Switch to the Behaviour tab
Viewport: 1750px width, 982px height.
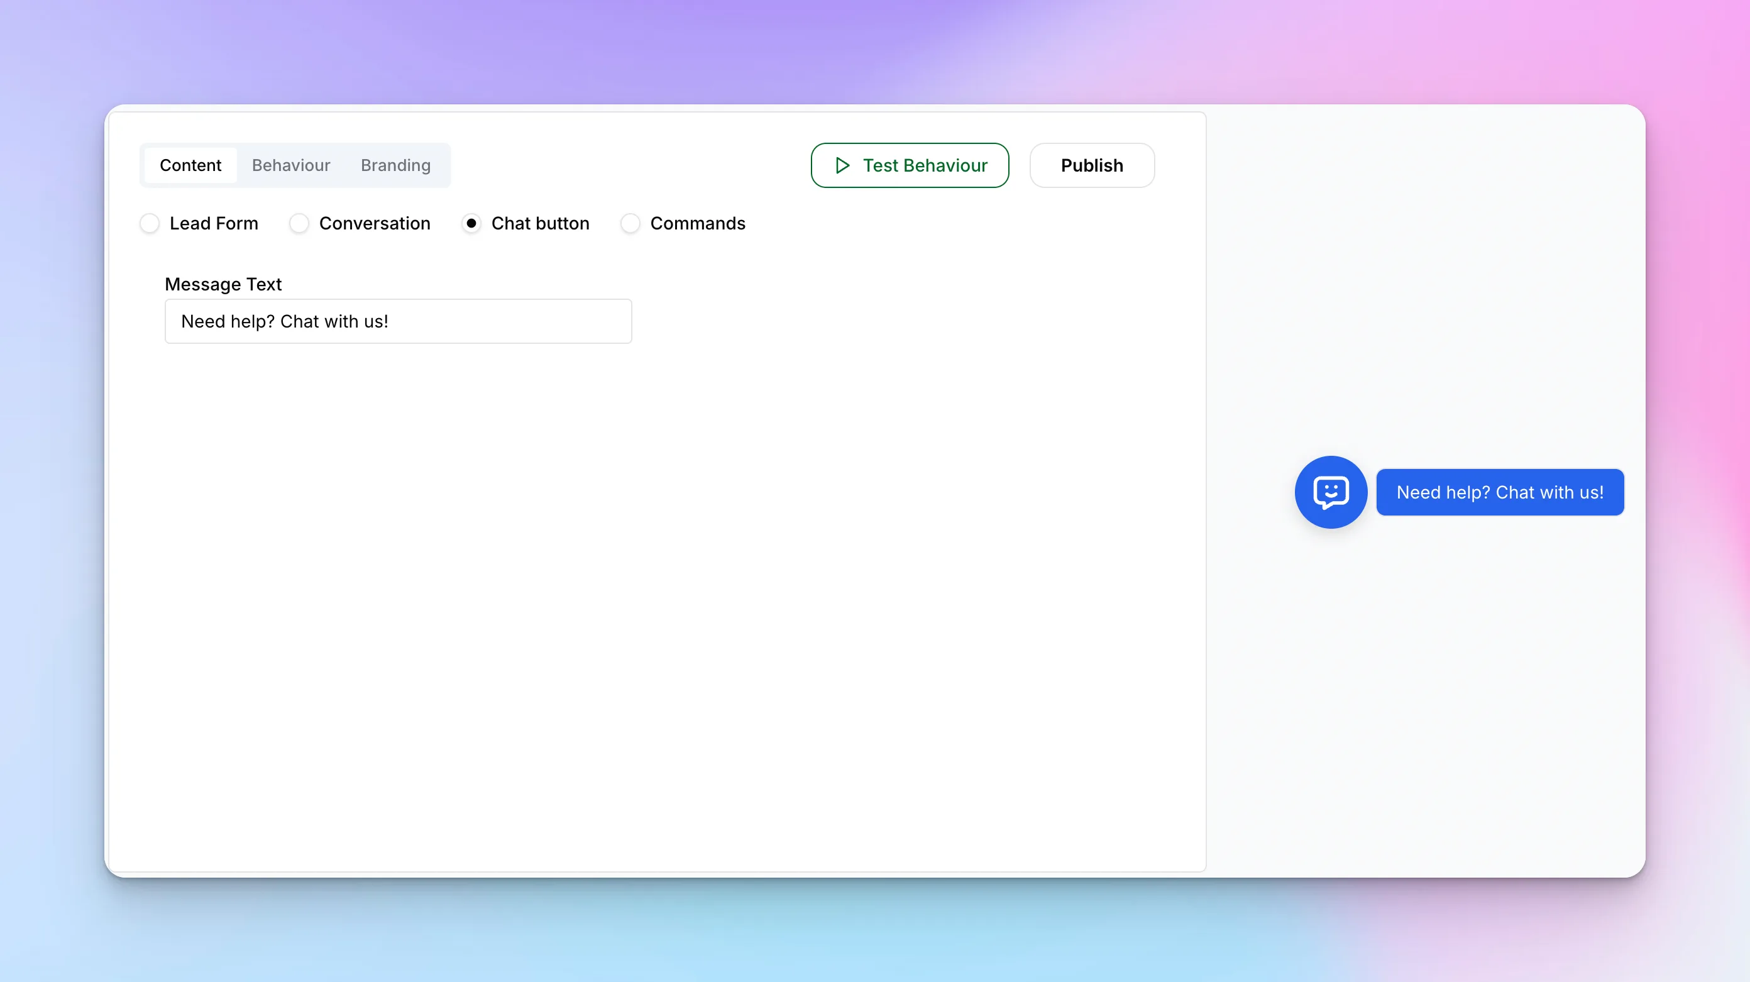pos(291,165)
